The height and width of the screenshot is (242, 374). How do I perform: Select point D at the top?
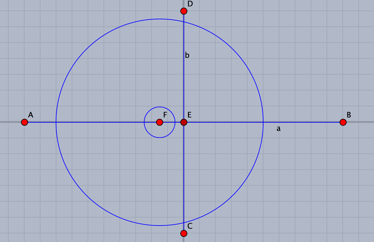pyautogui.click(x=184, y=11)
